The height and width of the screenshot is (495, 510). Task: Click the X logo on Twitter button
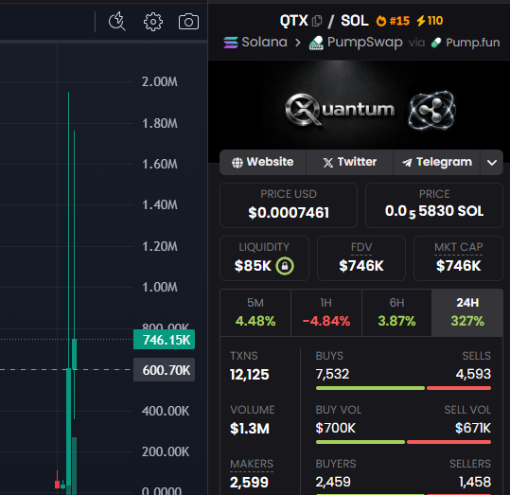pos(328,163)
